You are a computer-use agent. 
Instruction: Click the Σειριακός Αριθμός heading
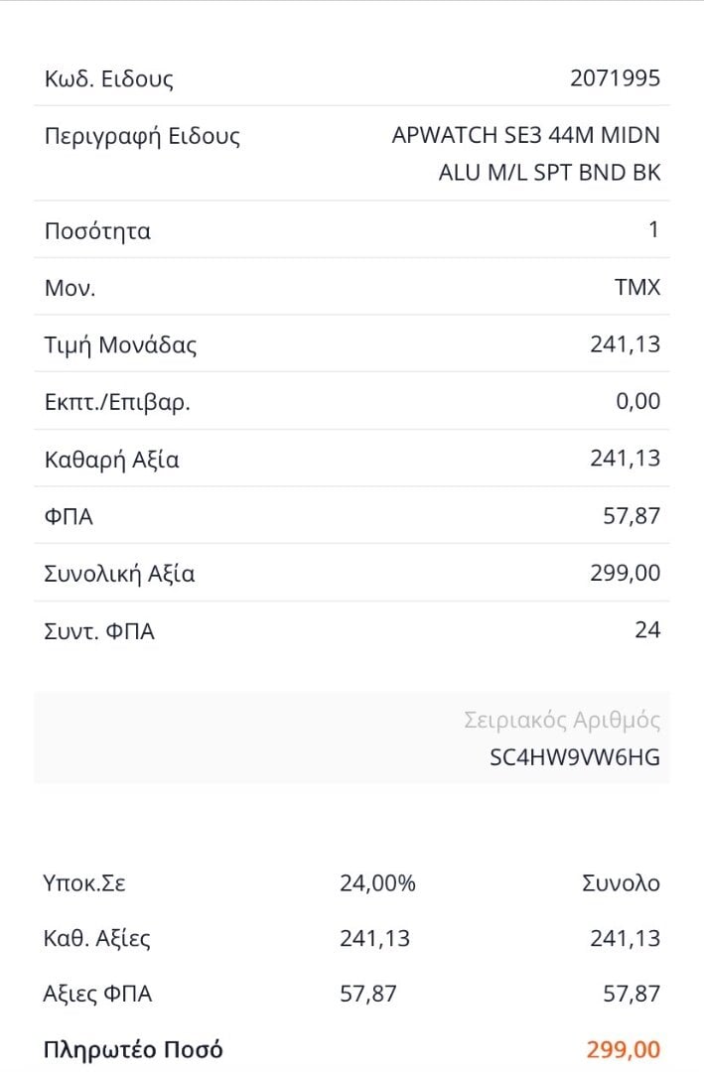[562, 721]
